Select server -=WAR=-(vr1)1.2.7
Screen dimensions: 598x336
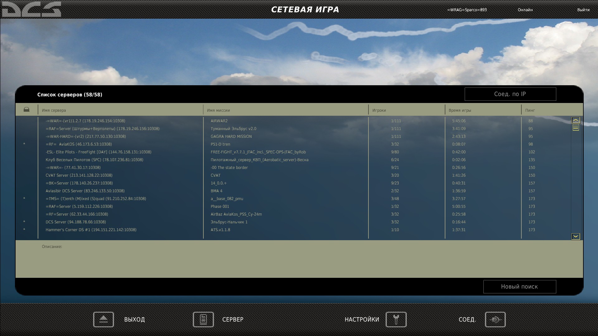tap(85, 121)
